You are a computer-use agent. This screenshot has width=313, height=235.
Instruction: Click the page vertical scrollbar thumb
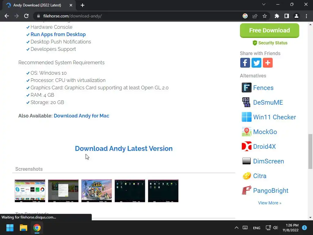[x=310, y=151]
